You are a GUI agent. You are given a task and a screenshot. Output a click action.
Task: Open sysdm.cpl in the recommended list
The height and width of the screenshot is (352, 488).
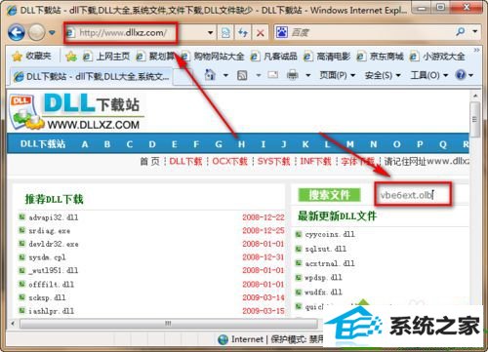point(47,257)
